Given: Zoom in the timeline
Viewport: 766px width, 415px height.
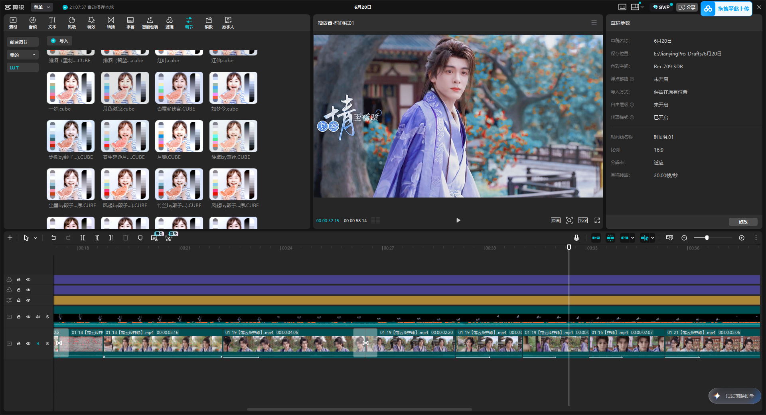Looking at the screenshot, I should click(x=742, y=238).
